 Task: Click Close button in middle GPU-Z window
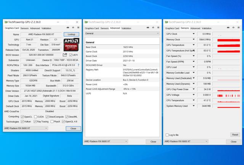[153, 142]
